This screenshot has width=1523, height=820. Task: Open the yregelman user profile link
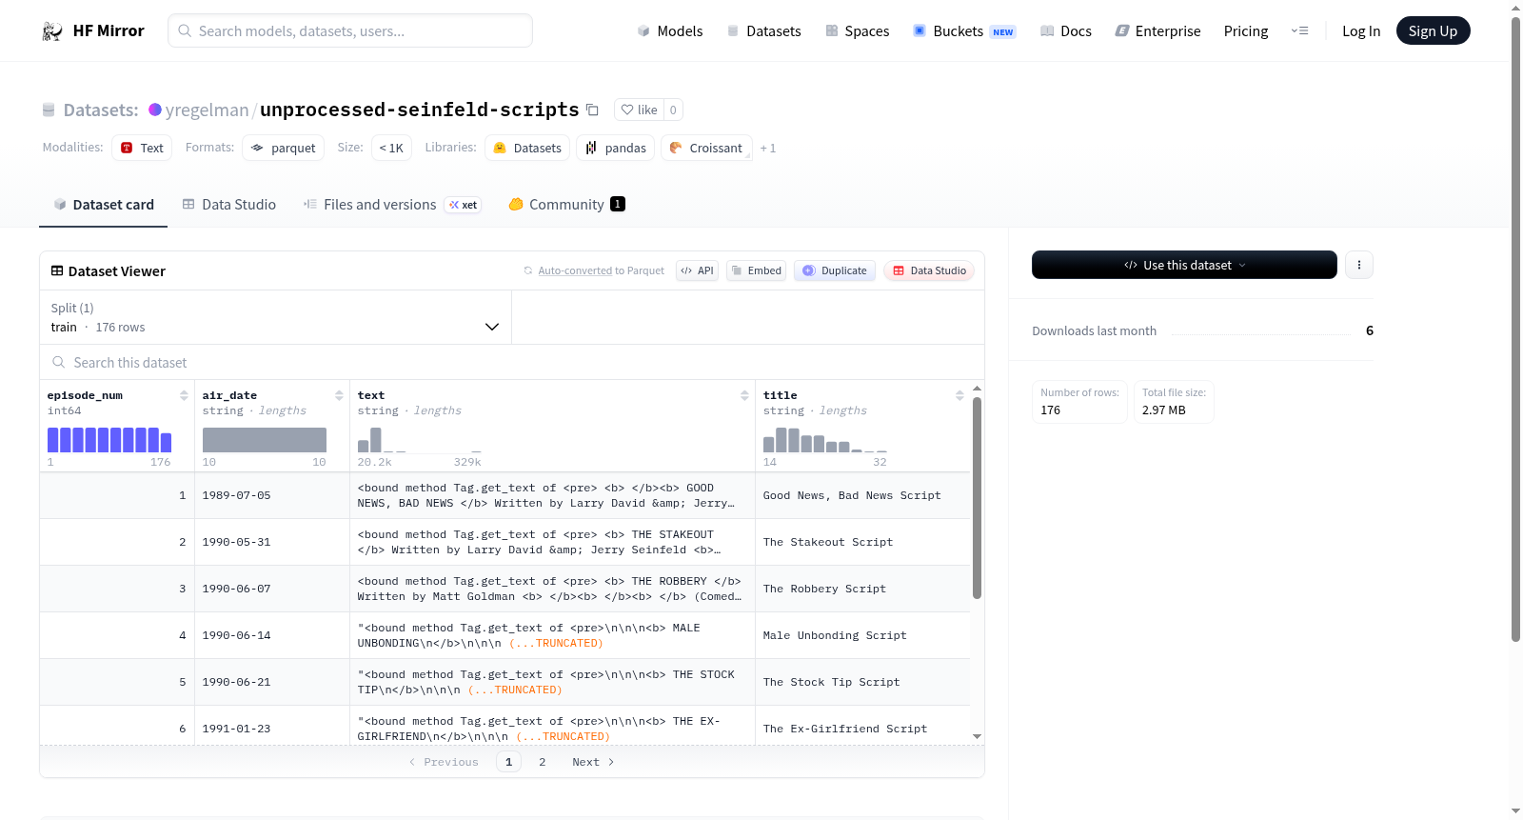207,110
